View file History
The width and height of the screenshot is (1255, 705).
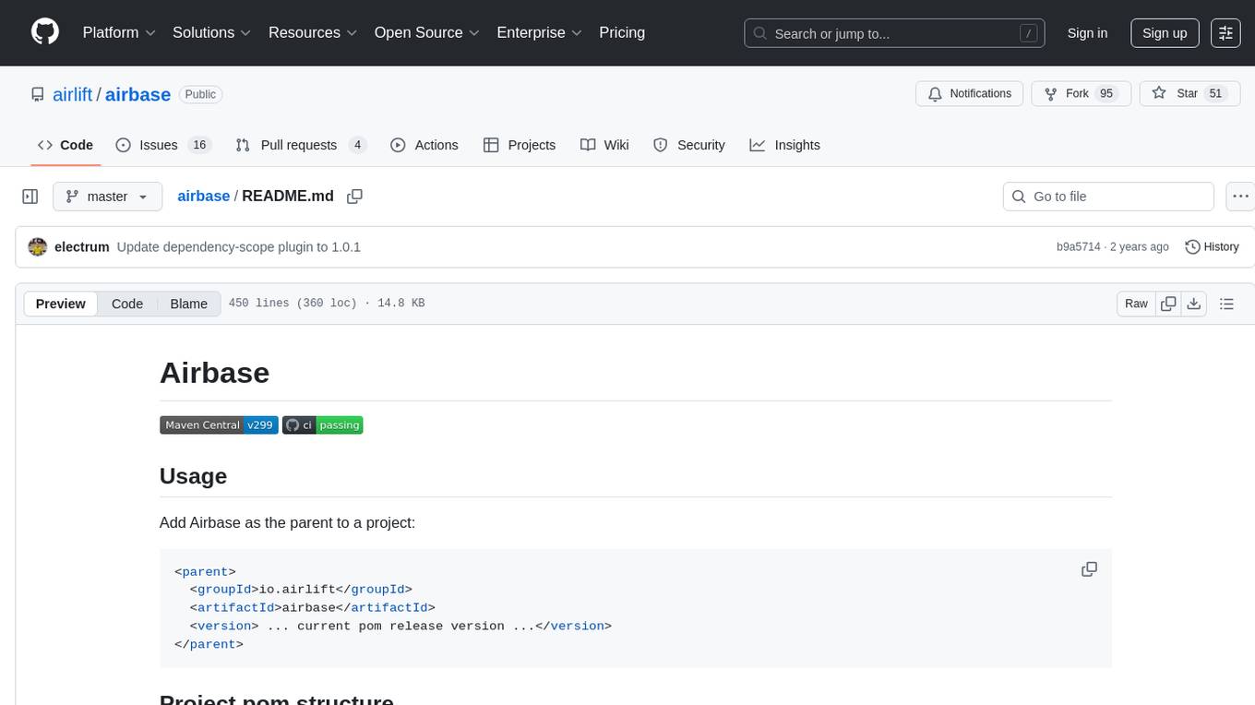[x=1212, y=246]
